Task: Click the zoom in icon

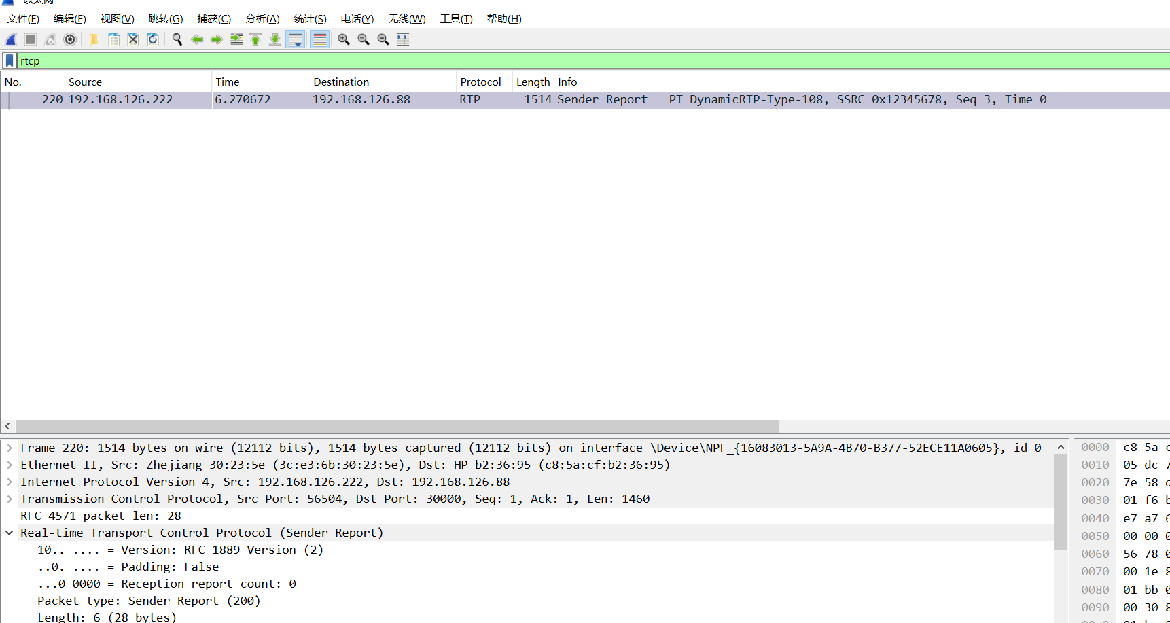Action: [343, 39]
